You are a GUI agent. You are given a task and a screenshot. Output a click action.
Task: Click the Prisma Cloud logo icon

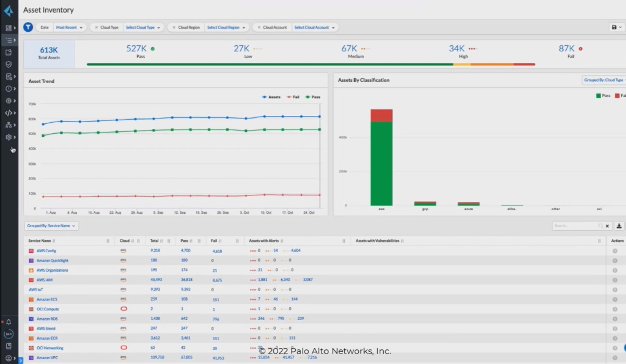(x=9, y=10)
